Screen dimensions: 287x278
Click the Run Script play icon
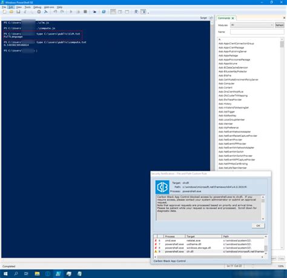pos(71,12)
